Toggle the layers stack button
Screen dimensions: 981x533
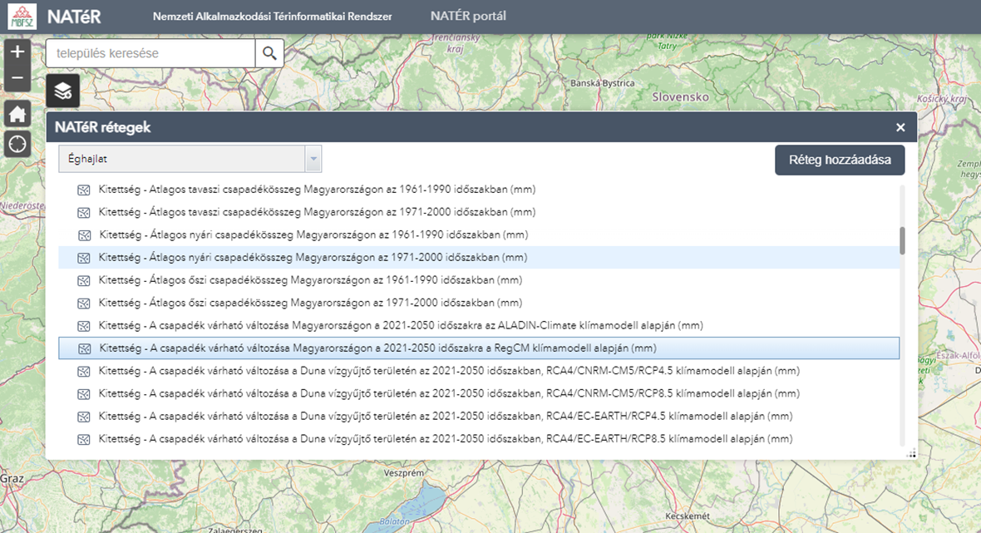pos(62,91)
